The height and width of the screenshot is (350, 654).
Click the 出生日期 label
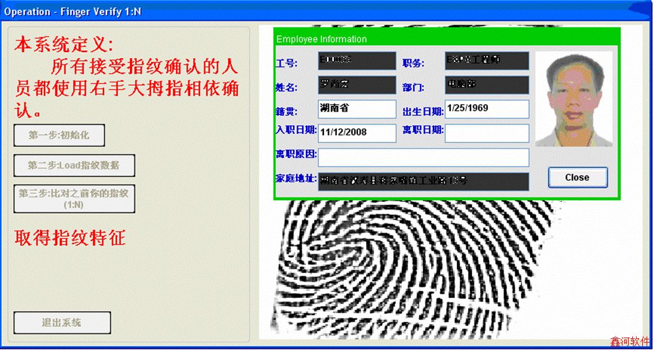tap(422, 112)
